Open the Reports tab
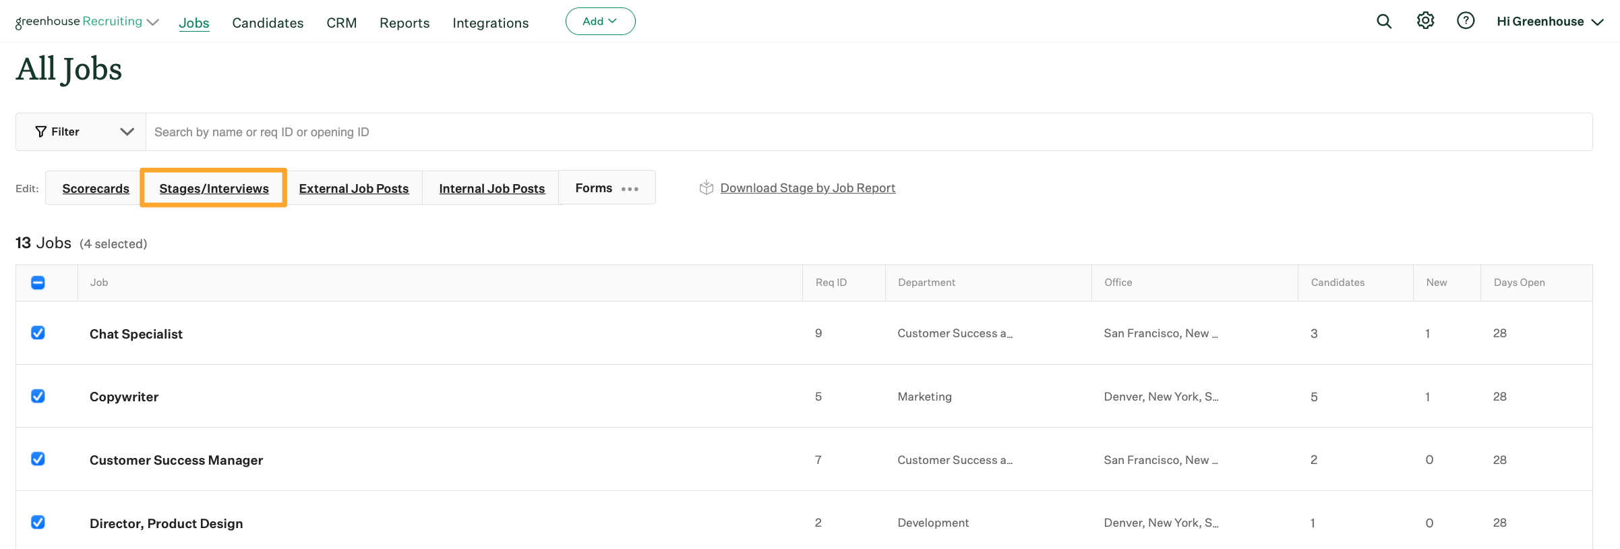1620x549 pixels. click(x=404, y=23)
